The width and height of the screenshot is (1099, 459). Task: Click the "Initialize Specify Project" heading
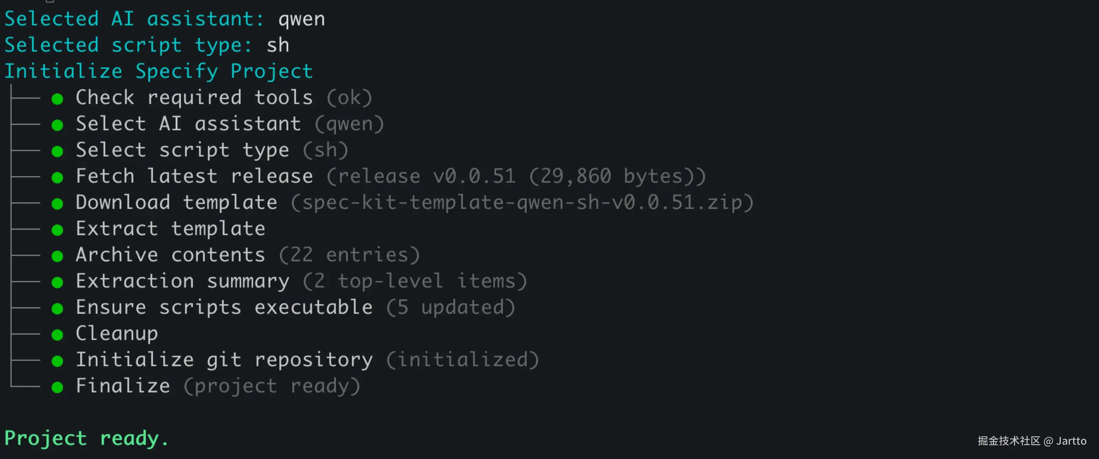point(158,71)
